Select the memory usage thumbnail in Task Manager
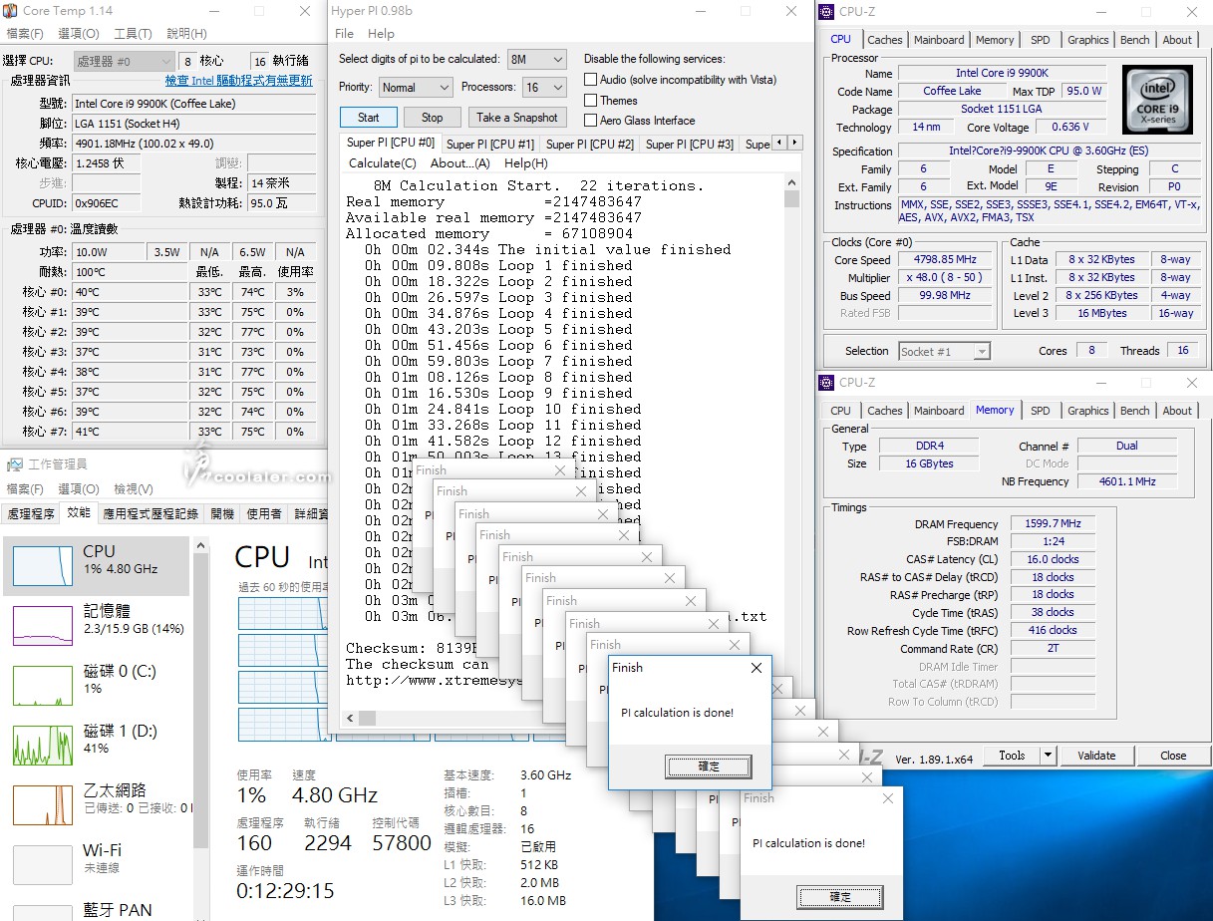The height and width of the screenshot is (921, 1213). click(42, 625)
